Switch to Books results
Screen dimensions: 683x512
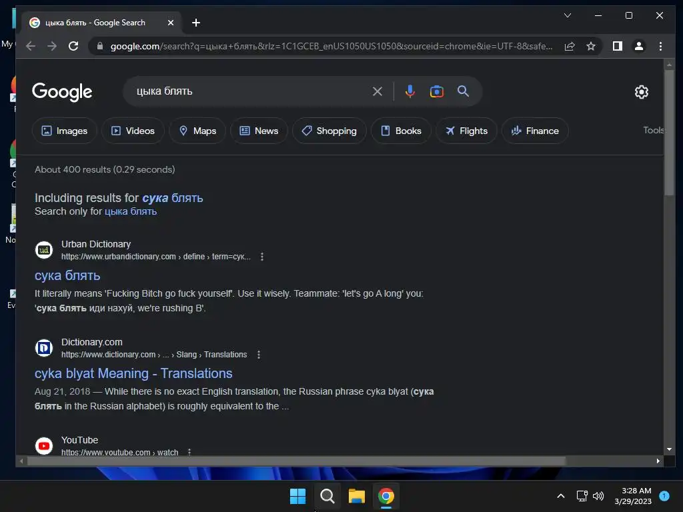pyautogui.click(x=401, y=131)
